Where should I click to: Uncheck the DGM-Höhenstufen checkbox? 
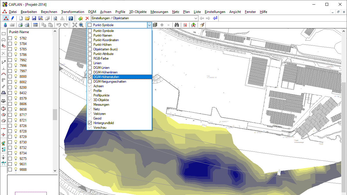[x=90, y=77]
